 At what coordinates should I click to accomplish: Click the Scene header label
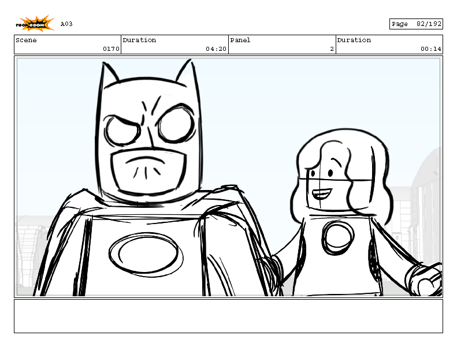coord(26,40)
